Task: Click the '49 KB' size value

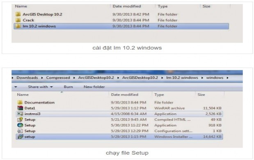Action: click(216, 119)
